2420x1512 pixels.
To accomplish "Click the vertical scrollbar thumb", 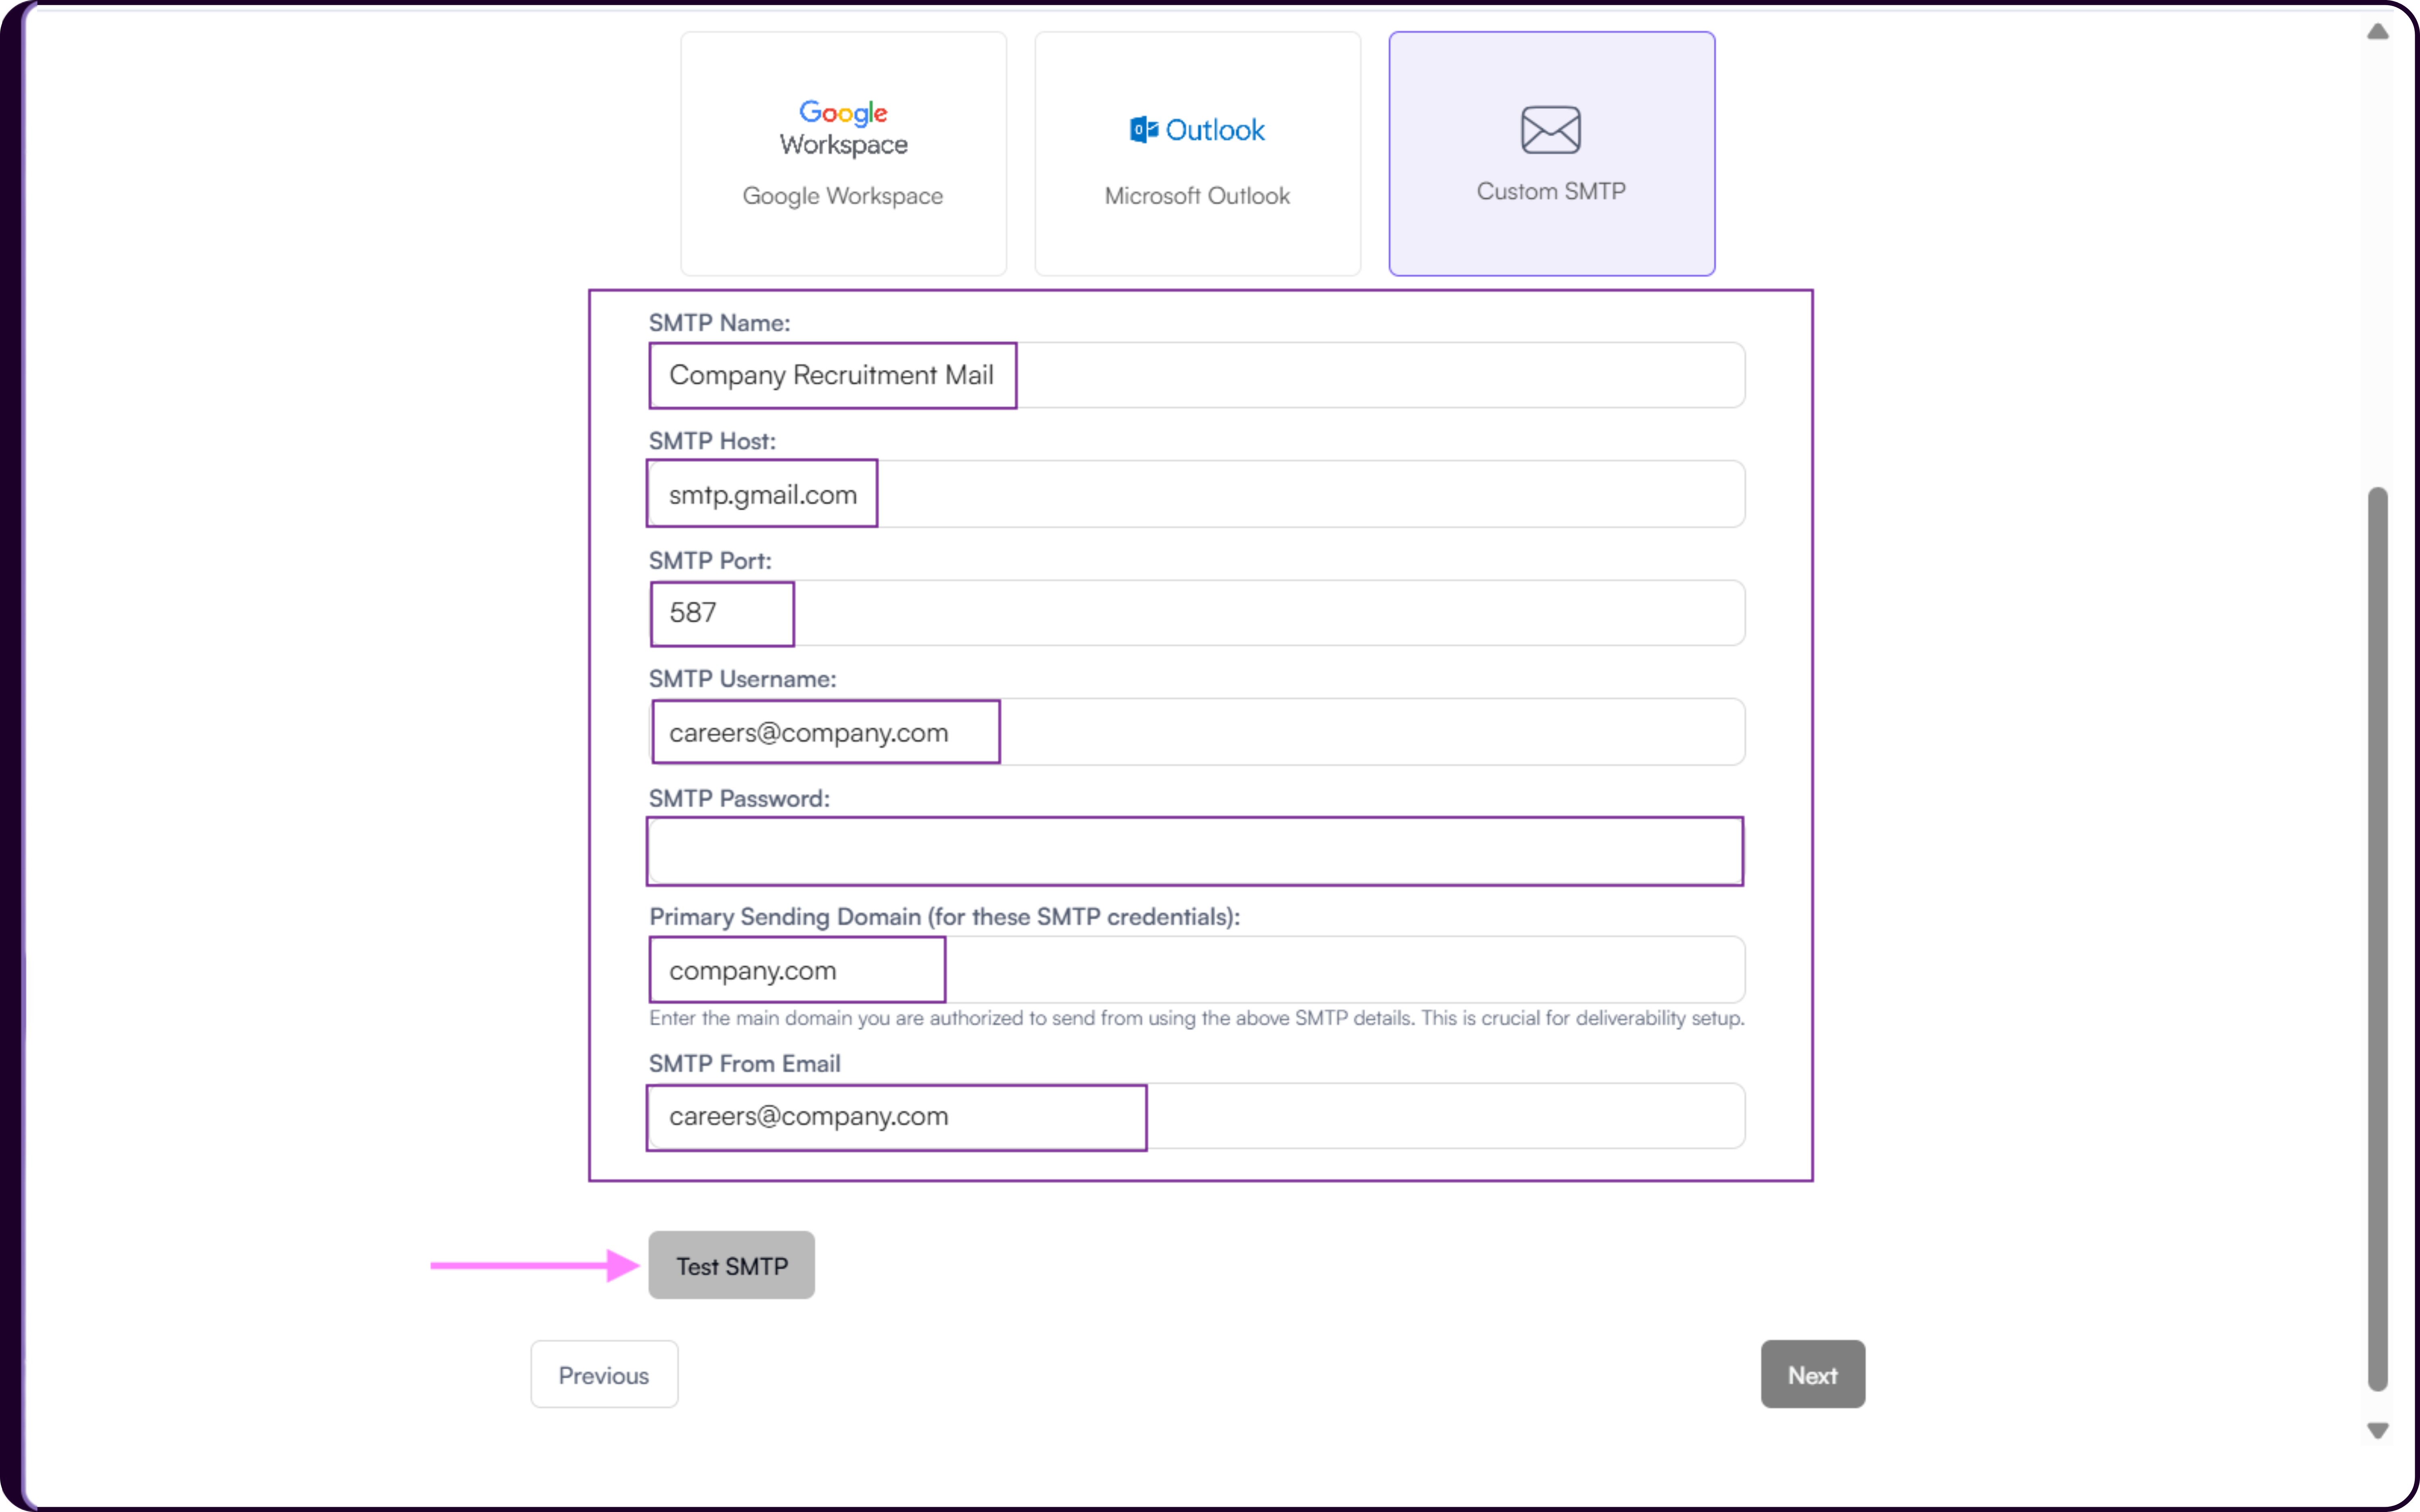I will point(2378,939).
